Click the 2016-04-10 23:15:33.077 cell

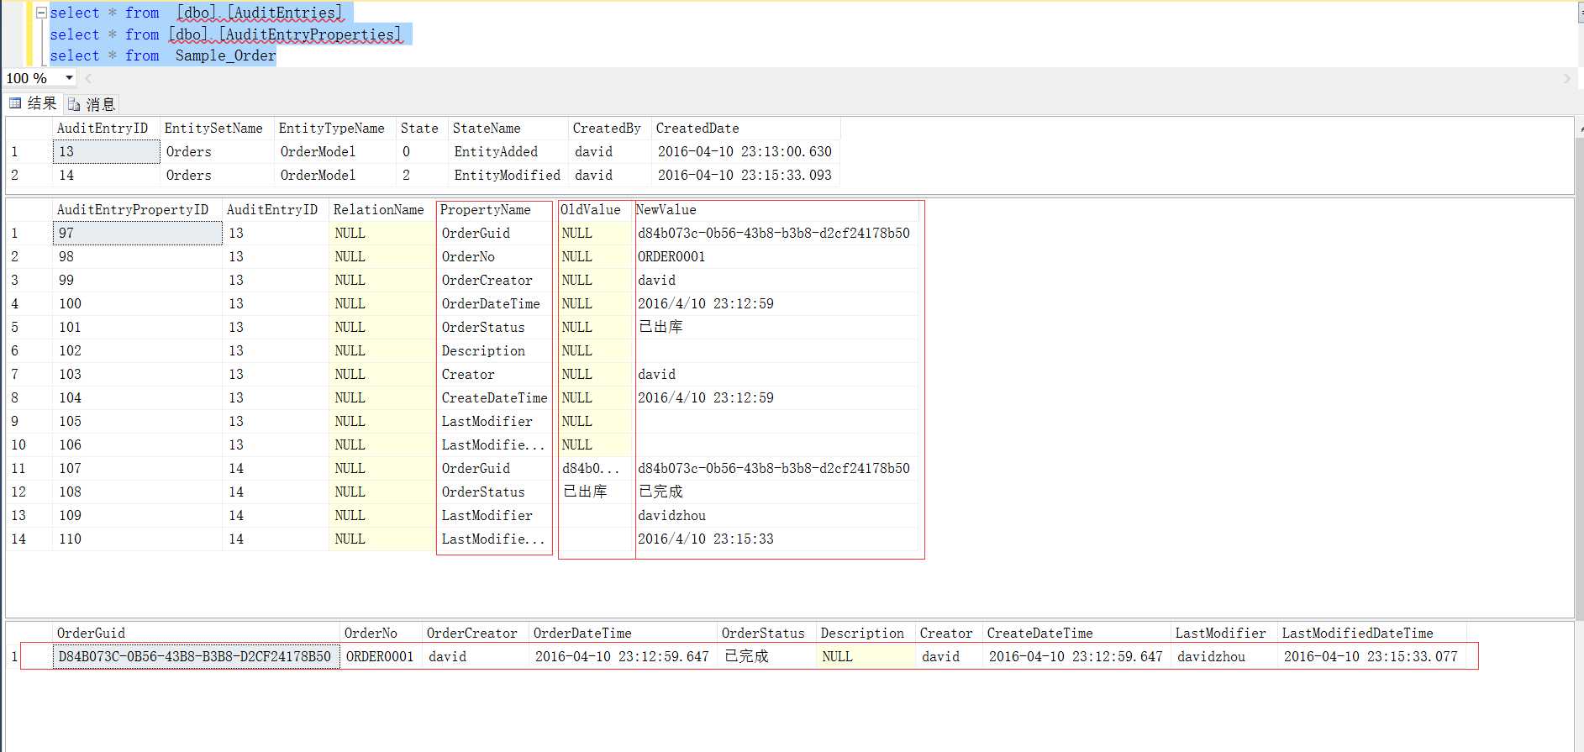[x=1371, y=657]
